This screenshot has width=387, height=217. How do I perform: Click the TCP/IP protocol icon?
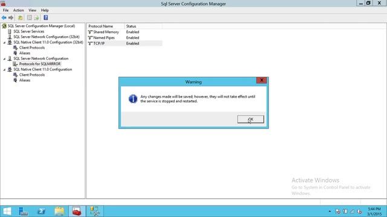pos(90,43)
